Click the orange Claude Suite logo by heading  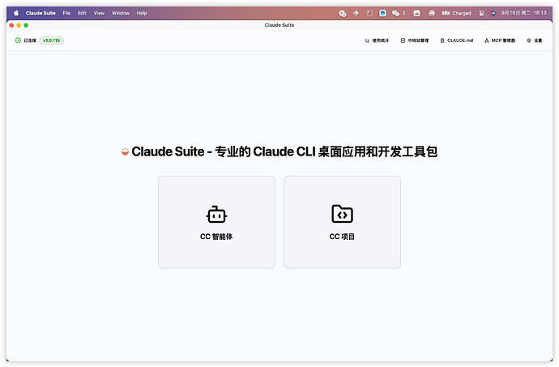click(x=125, y=152)
